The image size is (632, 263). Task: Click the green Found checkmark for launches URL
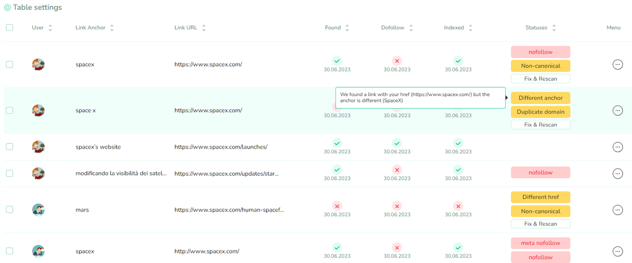(x=337, y=143)
